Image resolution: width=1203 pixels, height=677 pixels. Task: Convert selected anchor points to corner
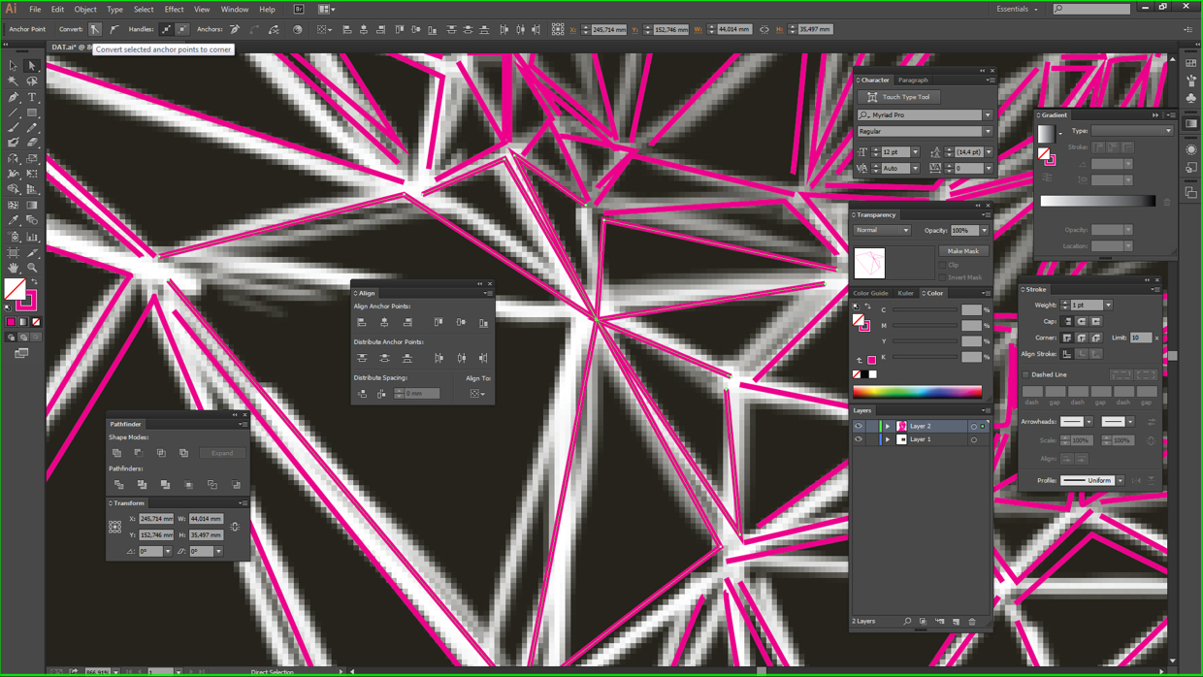click(x=95, y=30)
